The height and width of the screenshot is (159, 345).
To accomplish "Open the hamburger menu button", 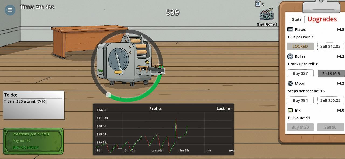I will (10, 10).
